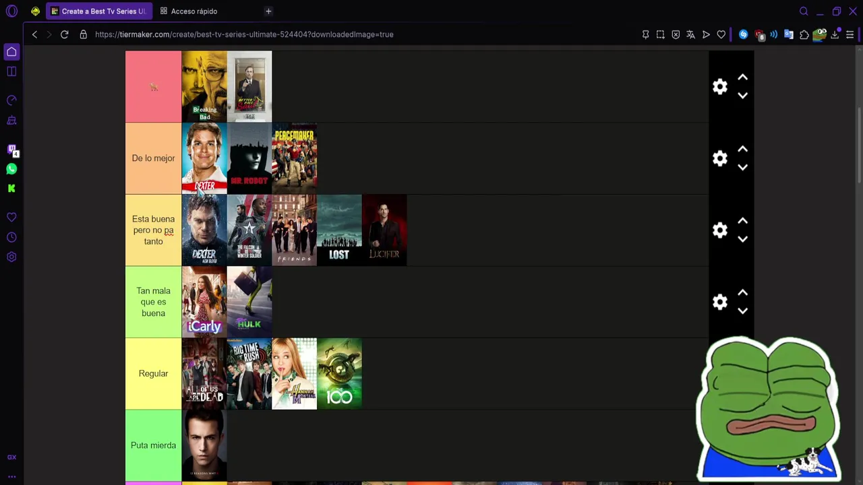Viewport: 863px width, 485px height.
Task: Open settings gear for the top pink tier
Action: [720, 86]
